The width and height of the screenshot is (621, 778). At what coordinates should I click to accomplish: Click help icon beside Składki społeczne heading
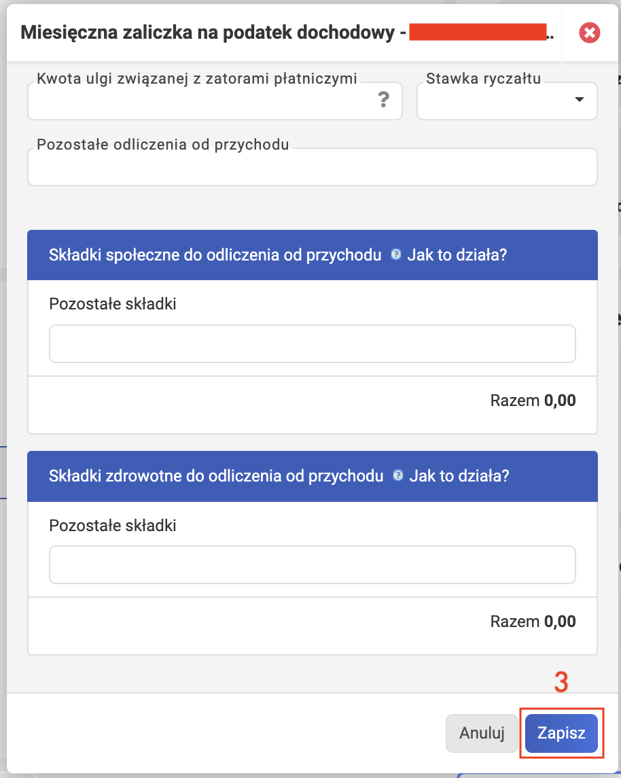pos(395,254)
